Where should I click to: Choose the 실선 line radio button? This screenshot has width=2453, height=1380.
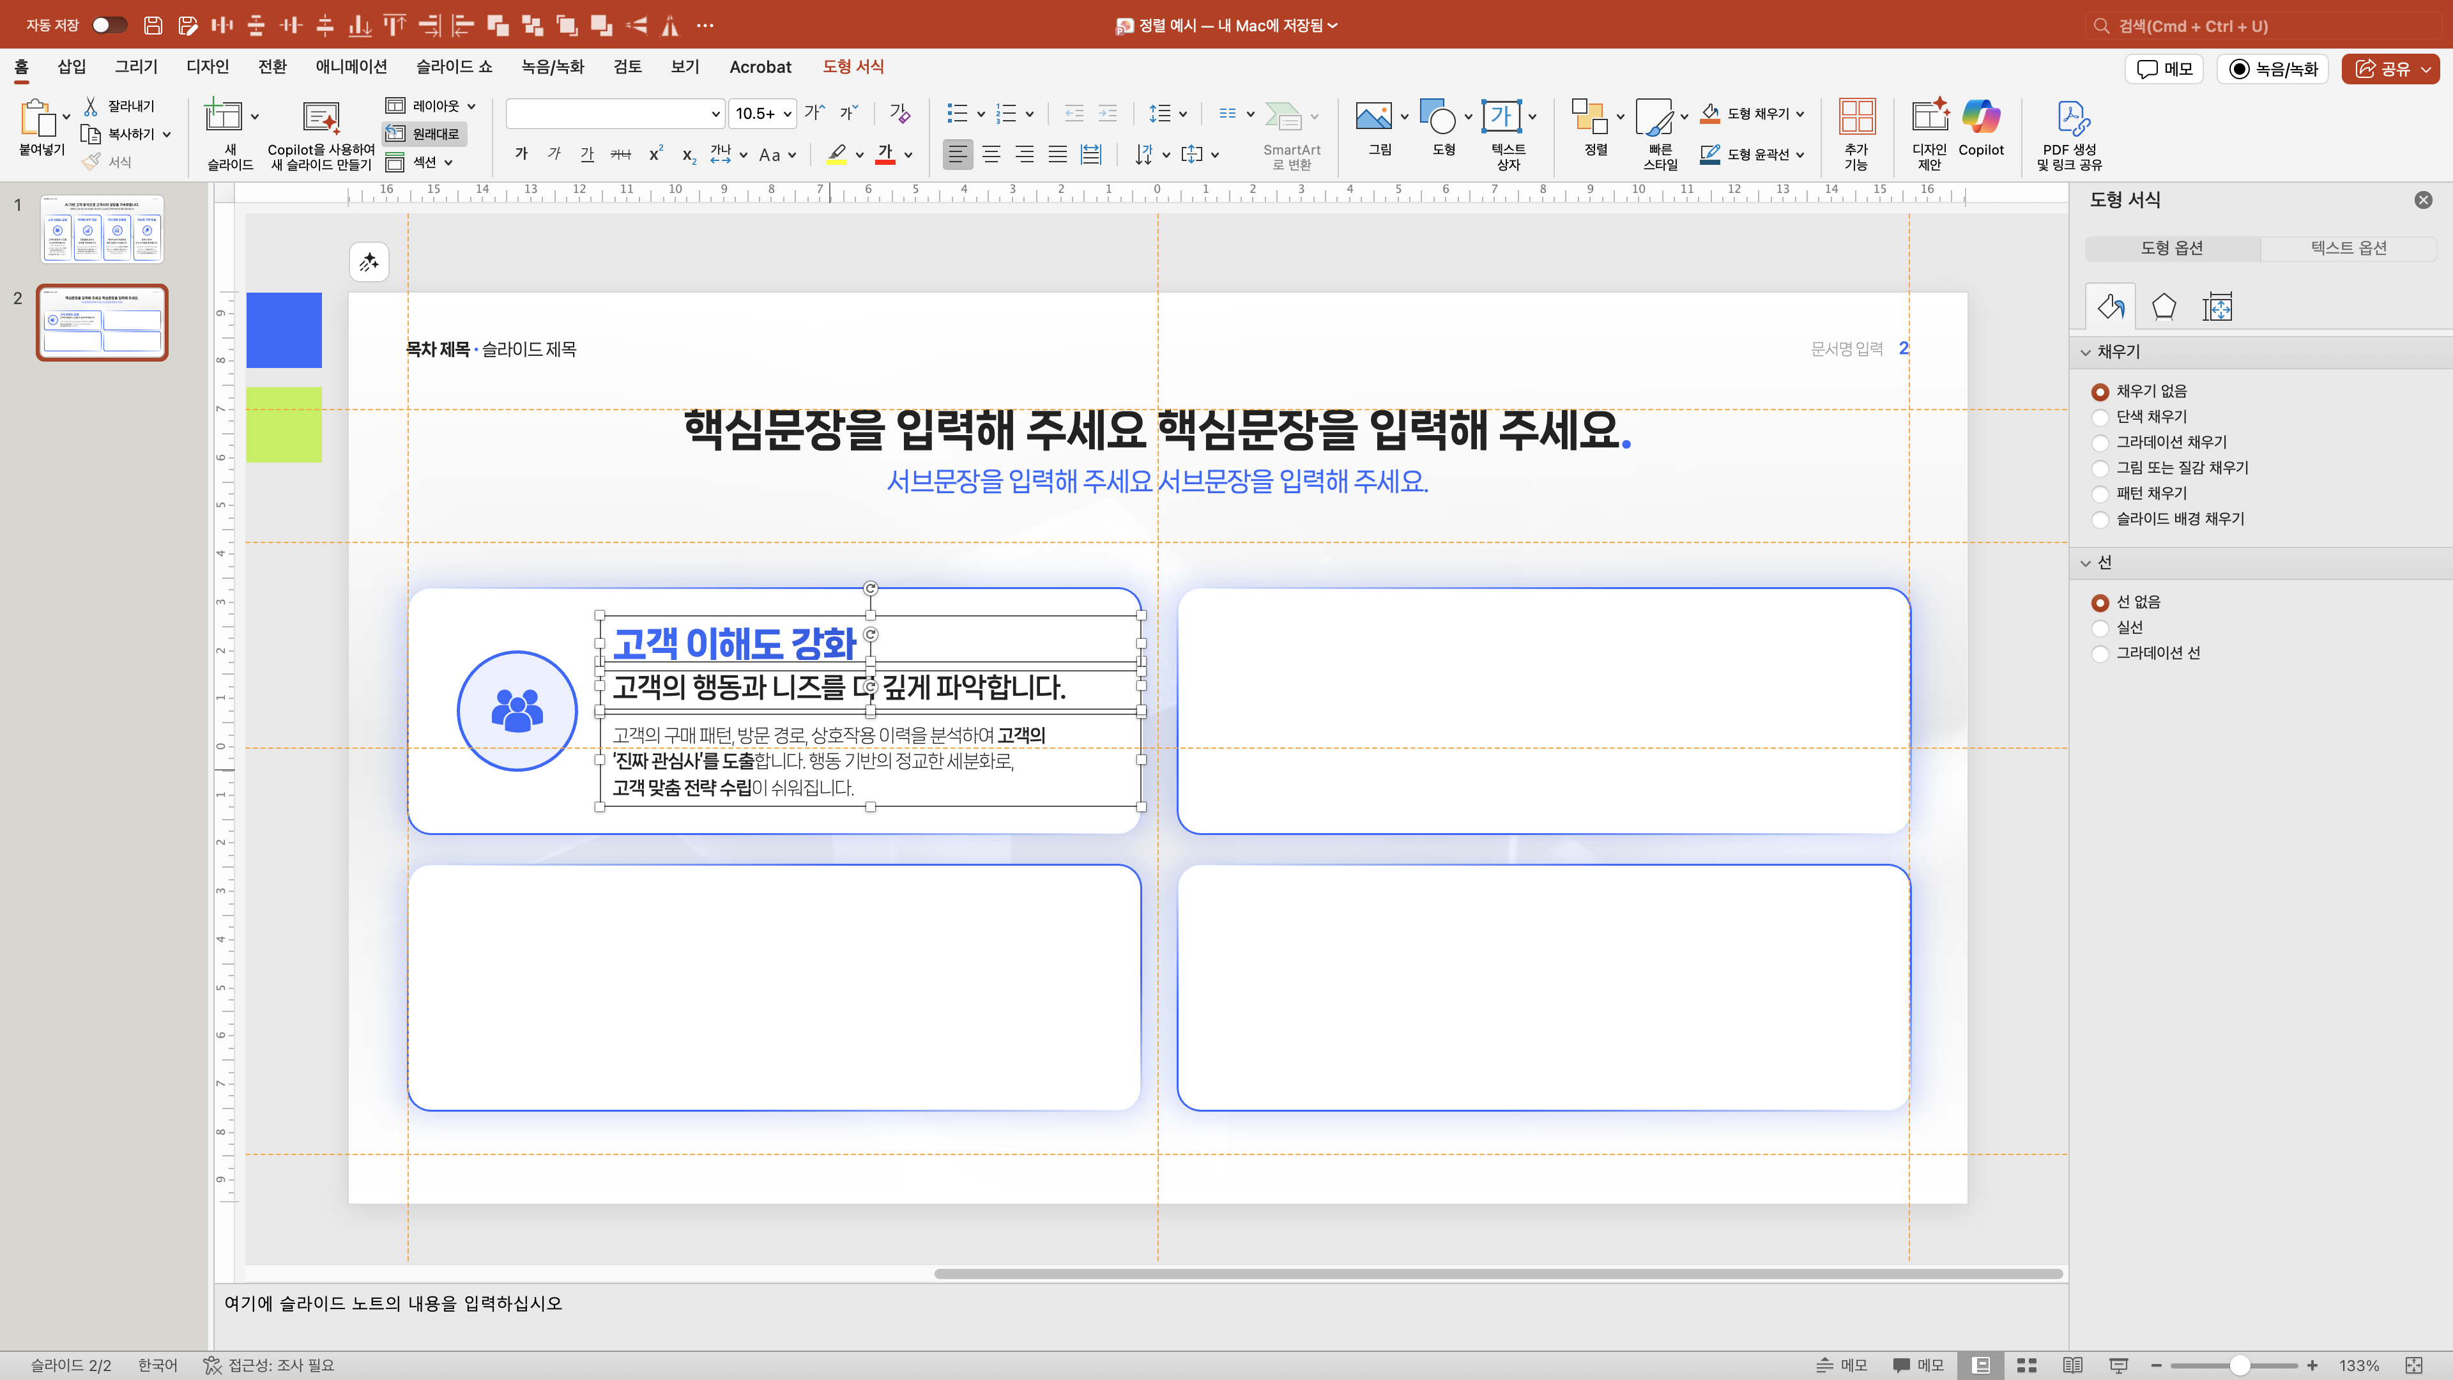coord(2100,627)
